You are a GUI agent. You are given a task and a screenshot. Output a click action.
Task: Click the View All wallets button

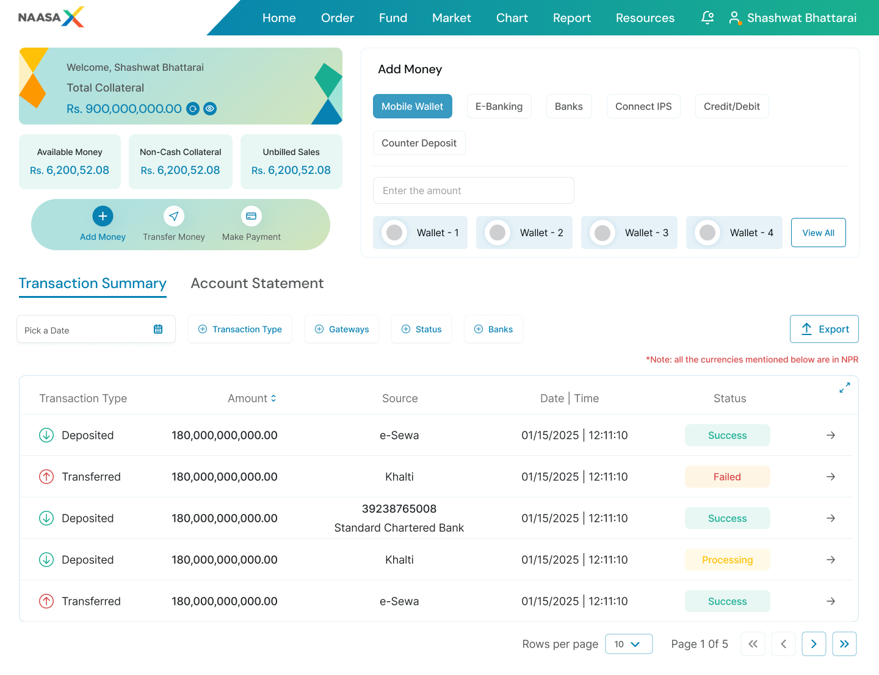click(x=818, y=233)
